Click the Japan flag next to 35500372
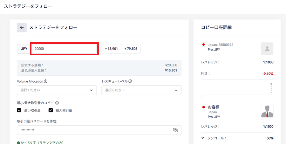286x144 pixels. pyautogui.click(x=203, y=45)
